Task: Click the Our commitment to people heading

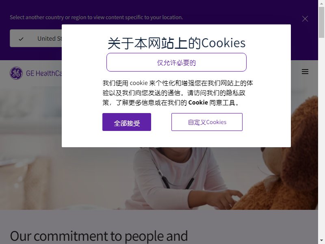Action: click(99, 236)
